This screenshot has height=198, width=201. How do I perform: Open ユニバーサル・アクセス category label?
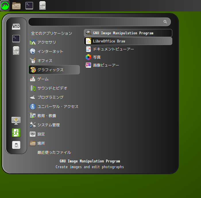pos(58,106)
